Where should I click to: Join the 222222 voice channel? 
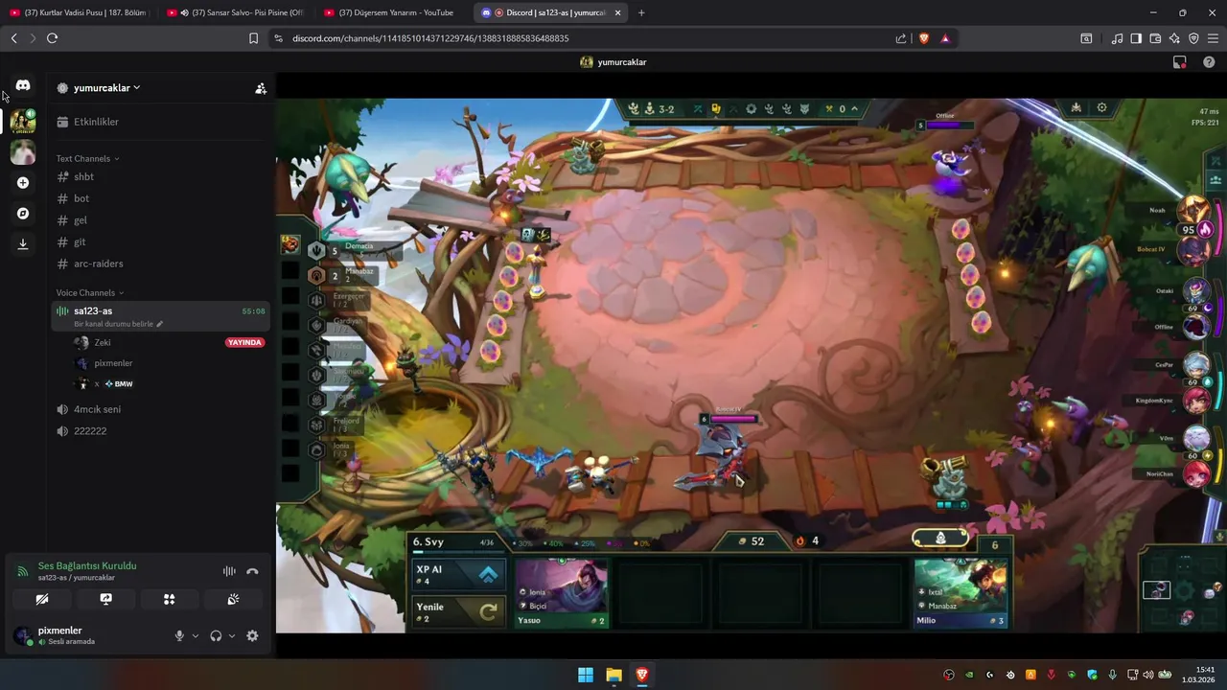[x=159, y=431]
